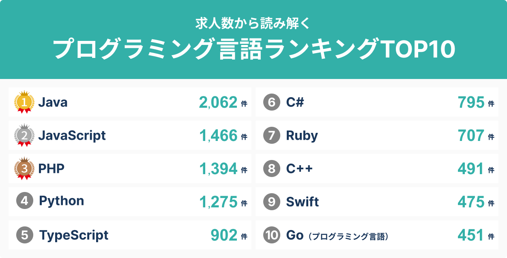Click the Ruby language label

pyautogui.click(x=302, y=135)
